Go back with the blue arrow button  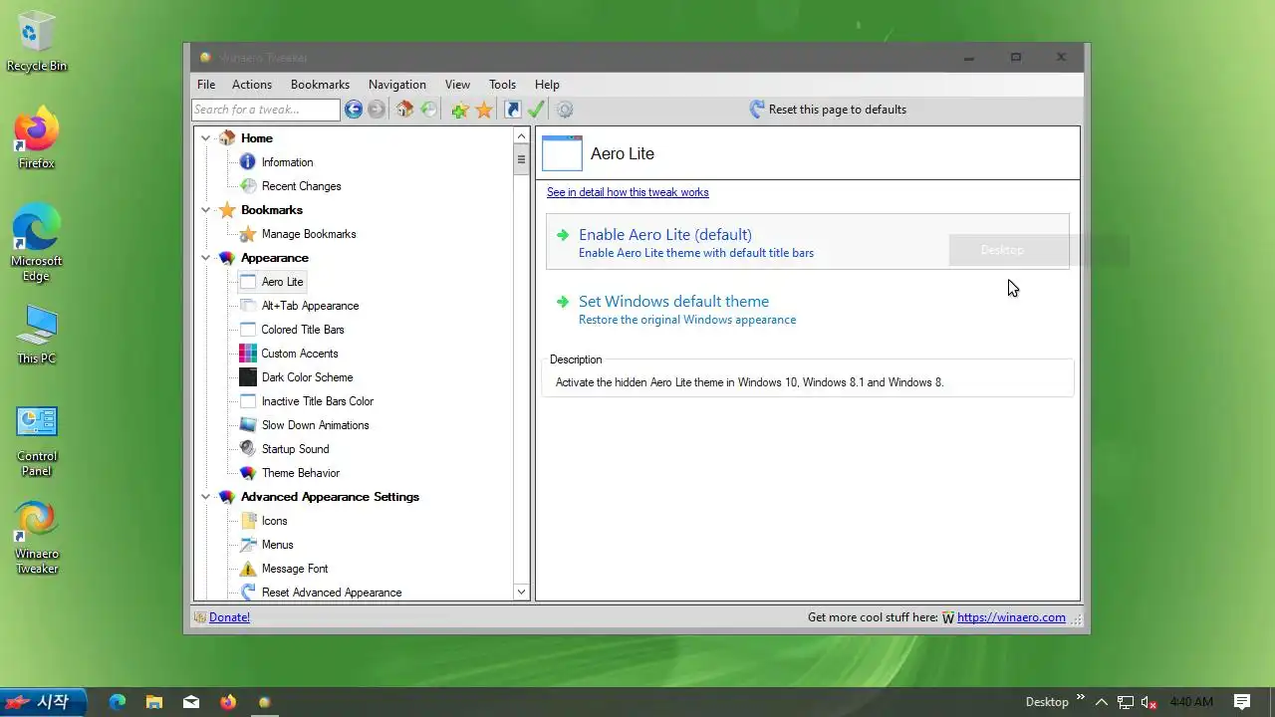354,110
